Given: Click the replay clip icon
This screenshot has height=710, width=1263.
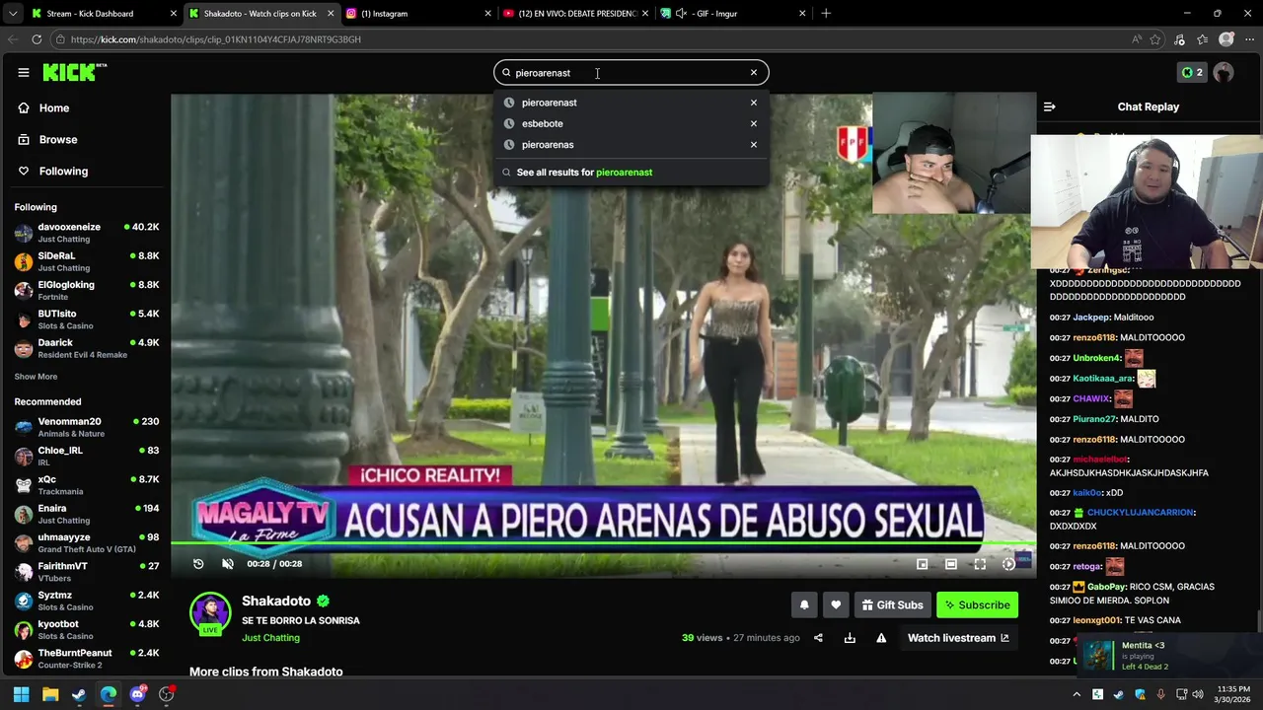Looking at the screenshot, I should 198,564.
